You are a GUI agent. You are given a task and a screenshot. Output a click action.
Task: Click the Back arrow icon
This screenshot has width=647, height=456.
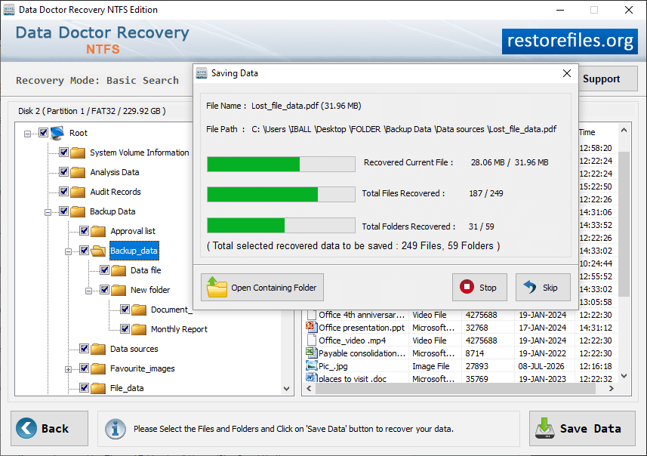pyautogui.click(x=26, y=428)
